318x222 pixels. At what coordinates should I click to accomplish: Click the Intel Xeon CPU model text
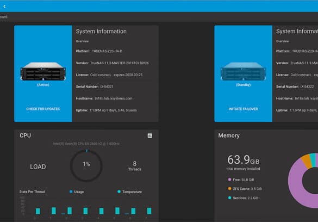[86, 144]
